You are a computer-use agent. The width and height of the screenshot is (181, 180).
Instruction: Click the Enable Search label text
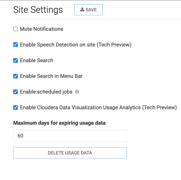click(36, 61)
